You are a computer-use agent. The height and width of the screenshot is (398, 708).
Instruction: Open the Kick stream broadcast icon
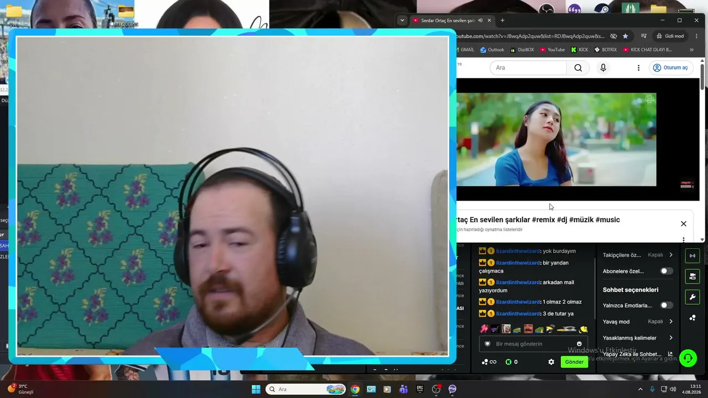click(692, 256)
